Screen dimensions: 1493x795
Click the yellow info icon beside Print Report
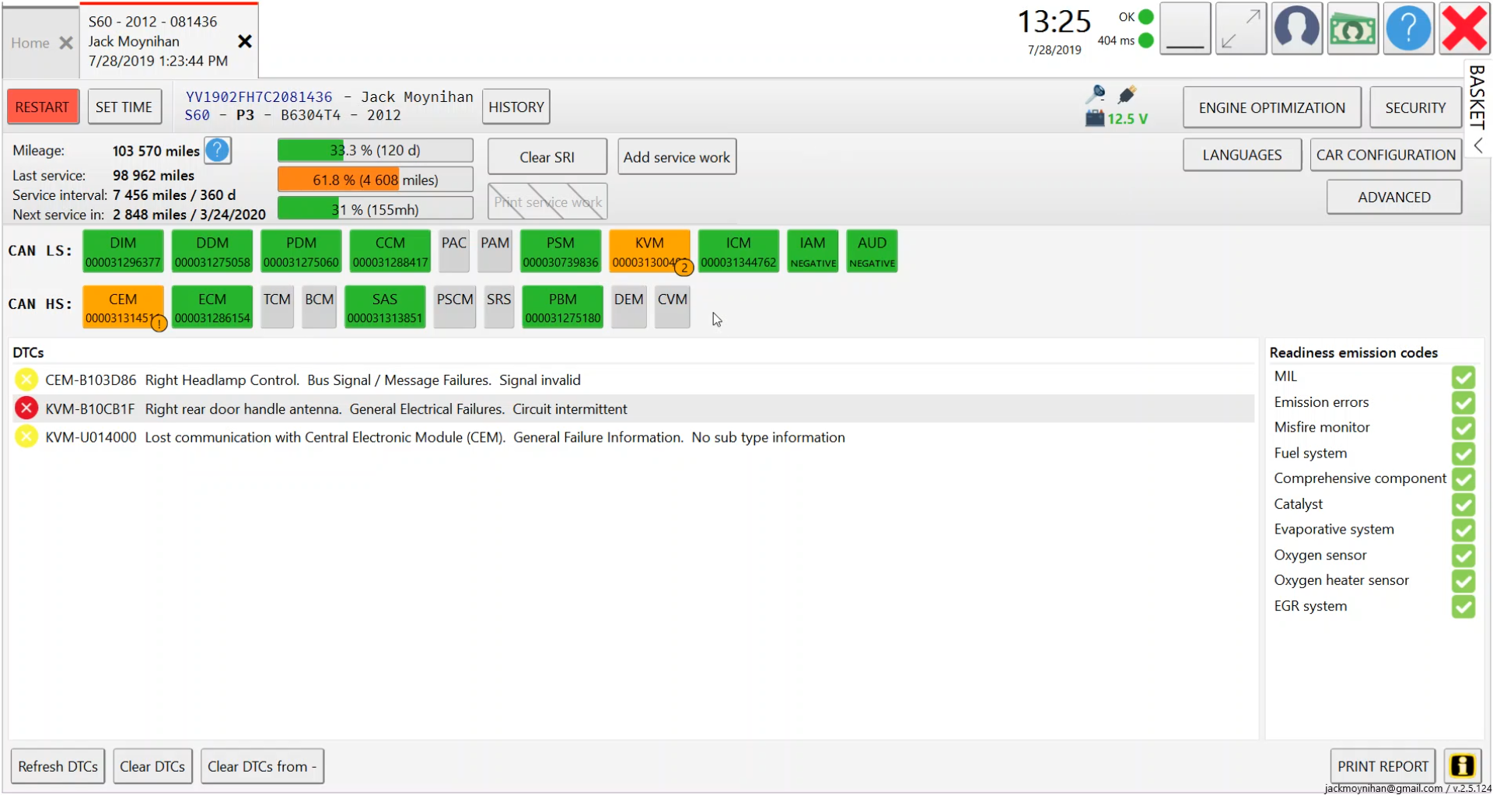[x=1462, y=766]
